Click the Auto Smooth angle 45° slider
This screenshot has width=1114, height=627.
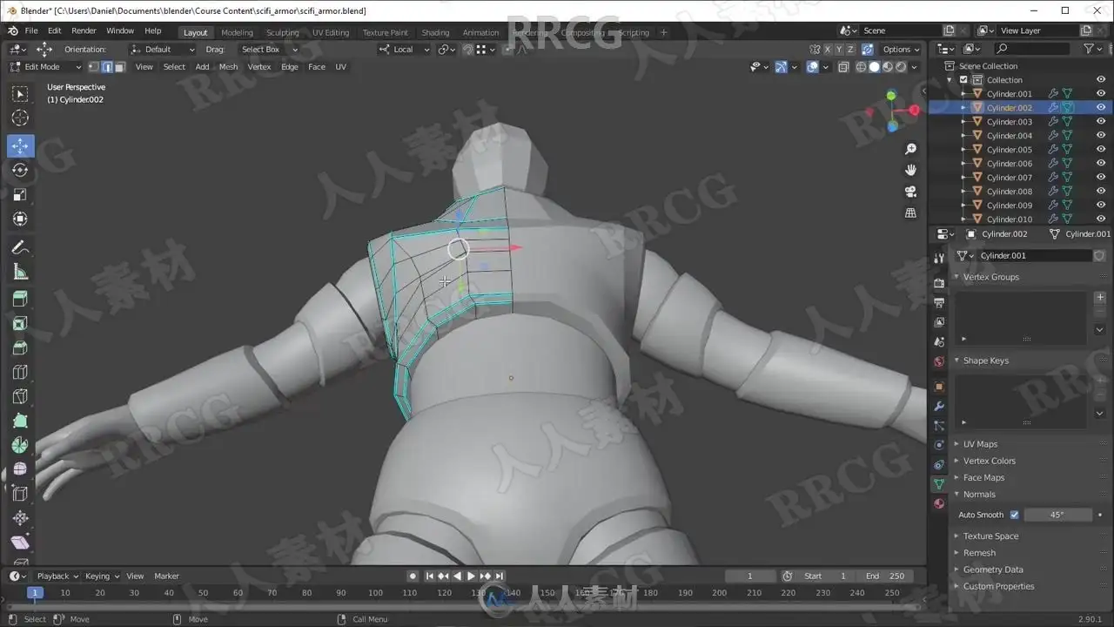pyautogui.click(x=1057, y=515)
